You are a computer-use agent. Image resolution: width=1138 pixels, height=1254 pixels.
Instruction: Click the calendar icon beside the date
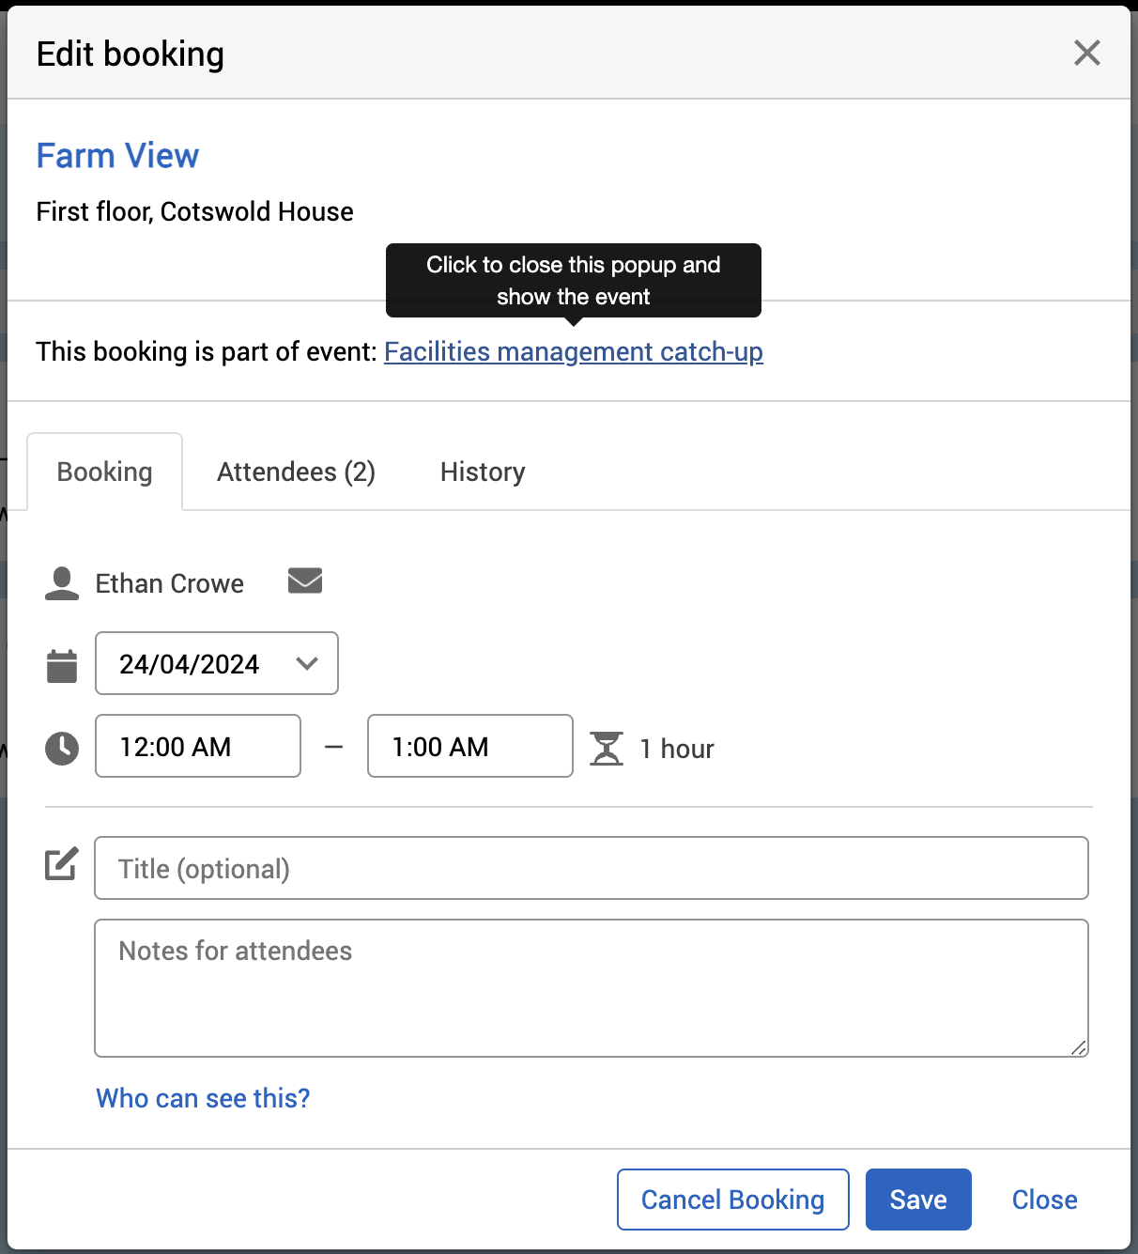tap(62, 666)
